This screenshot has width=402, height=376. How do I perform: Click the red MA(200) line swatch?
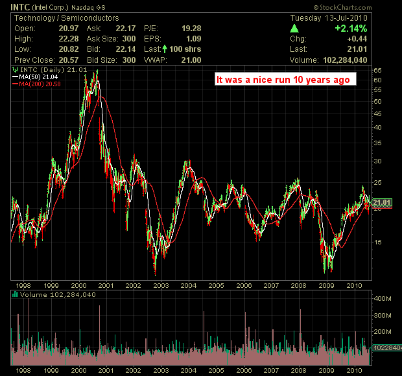(15, 84)
